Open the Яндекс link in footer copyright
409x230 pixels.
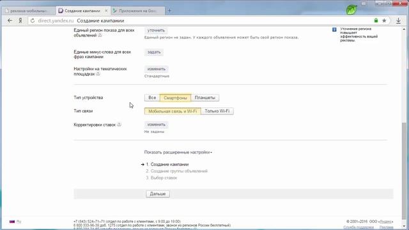point(385,222)
